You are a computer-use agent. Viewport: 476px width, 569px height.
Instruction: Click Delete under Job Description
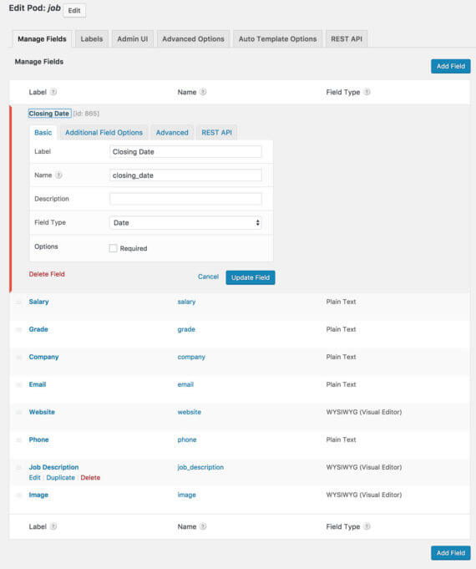(x=90, y=478)
